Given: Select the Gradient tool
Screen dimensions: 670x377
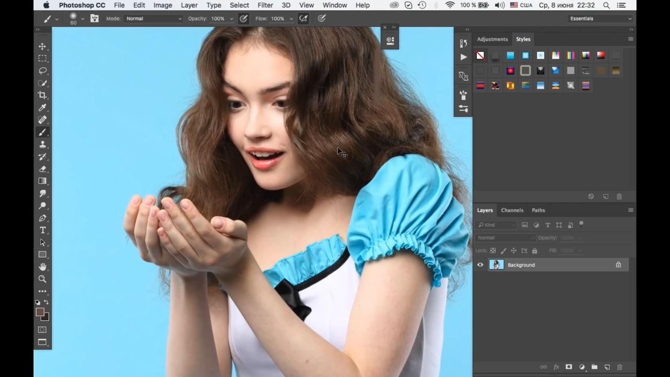Looking at the screenshot, I should (x=42, y=181).
